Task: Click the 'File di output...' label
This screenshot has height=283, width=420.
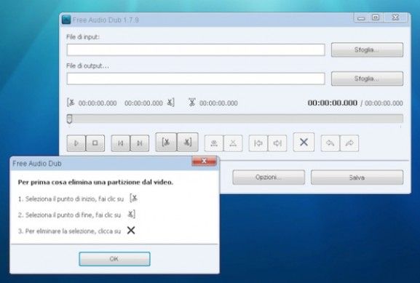Action: (87, 66)
